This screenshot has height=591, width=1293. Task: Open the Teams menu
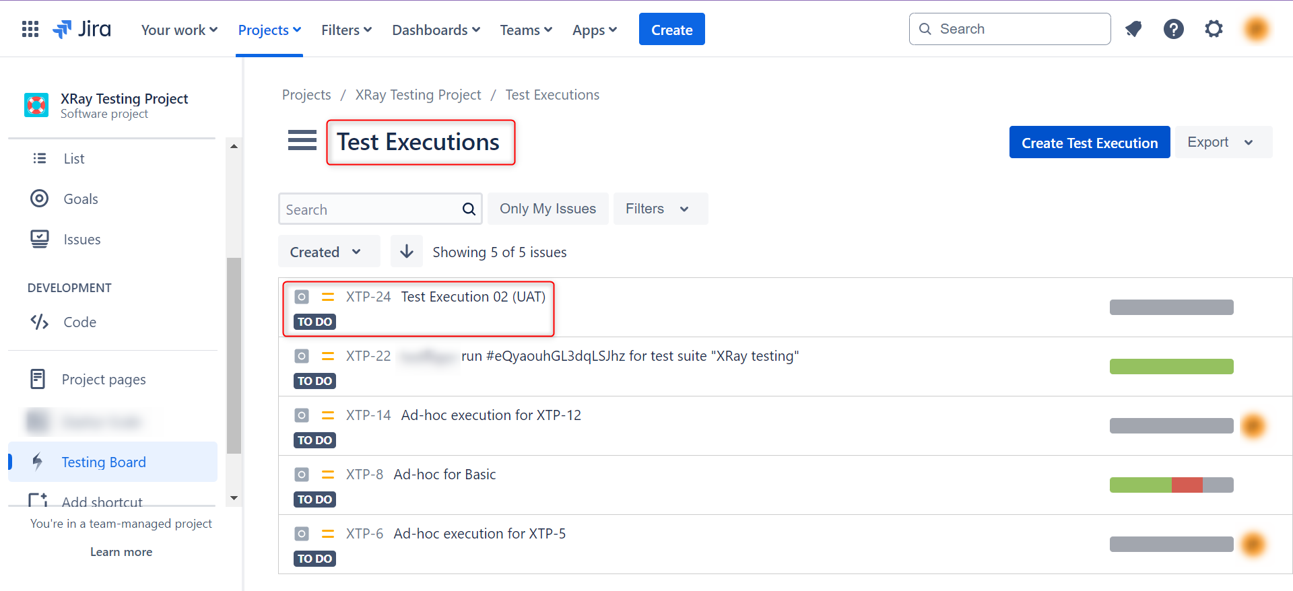tap(525, 30)
